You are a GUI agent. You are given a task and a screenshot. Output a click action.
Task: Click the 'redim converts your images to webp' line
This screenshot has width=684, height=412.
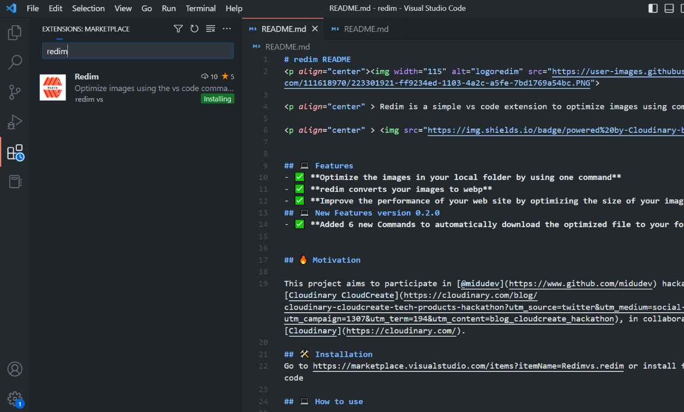point(388,189)
